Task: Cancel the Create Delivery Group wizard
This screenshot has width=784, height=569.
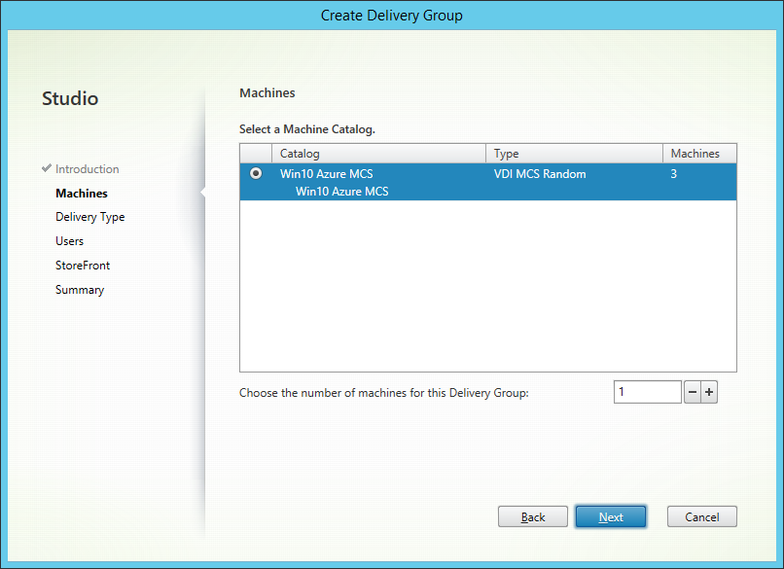Action: [702, 517]
